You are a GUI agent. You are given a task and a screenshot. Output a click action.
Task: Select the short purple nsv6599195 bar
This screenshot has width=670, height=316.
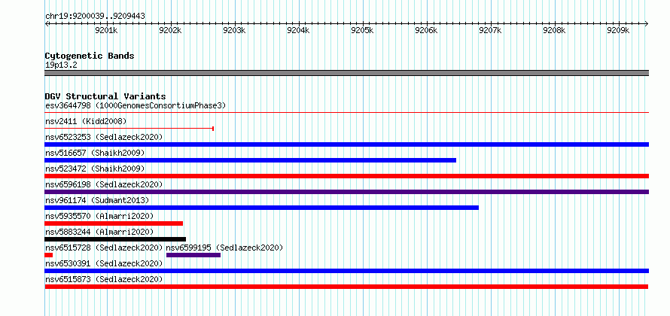tap(193, 255)
